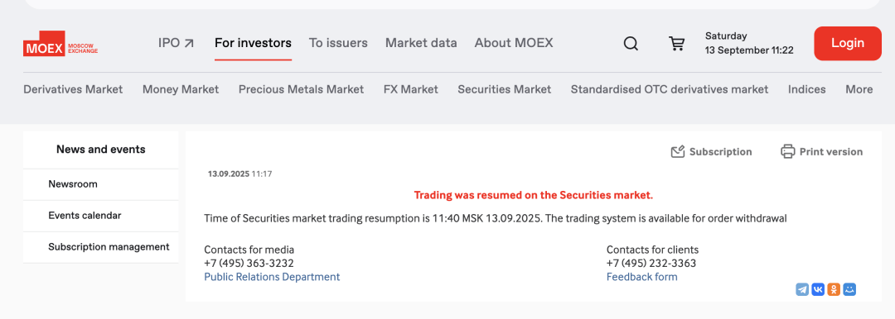This screenshot has width=895, height=319.
Task: Click the Subscription envelope icon
Action: pos(678,151)
